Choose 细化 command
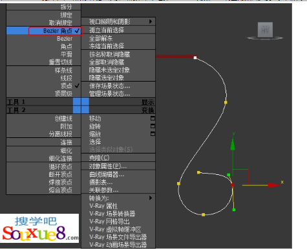Screen dimensions: 307x250 43,150
